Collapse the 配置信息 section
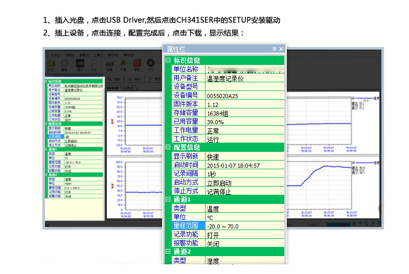409x274 pixels. tap(168, 147)
